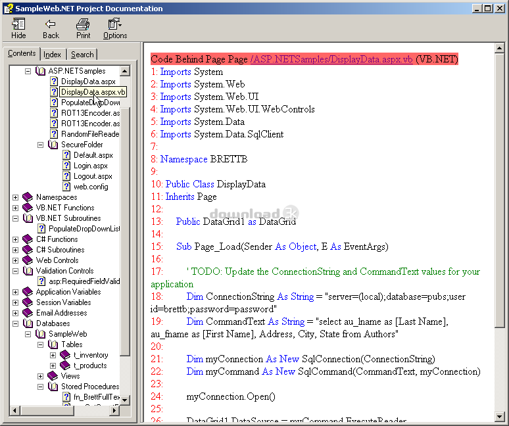Click the t_inventory book icon
The width and height of the screenshot is (509, 426).
[x=65, y=355]
